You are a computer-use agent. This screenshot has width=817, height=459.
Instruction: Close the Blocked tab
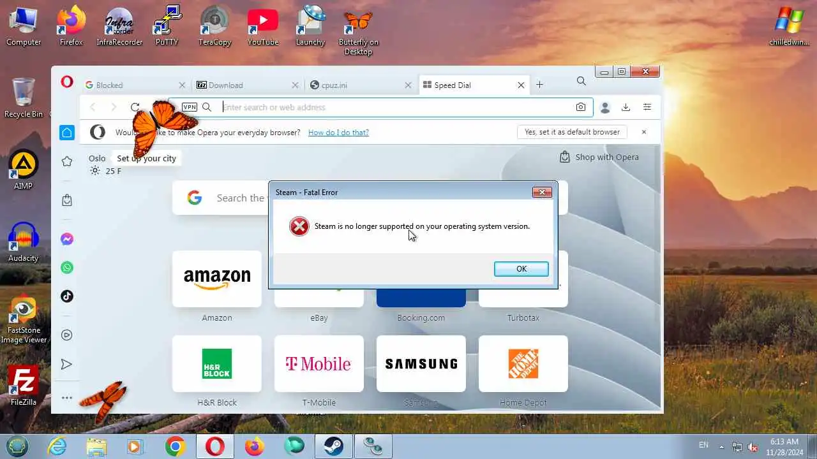click(x=182, y=85)
